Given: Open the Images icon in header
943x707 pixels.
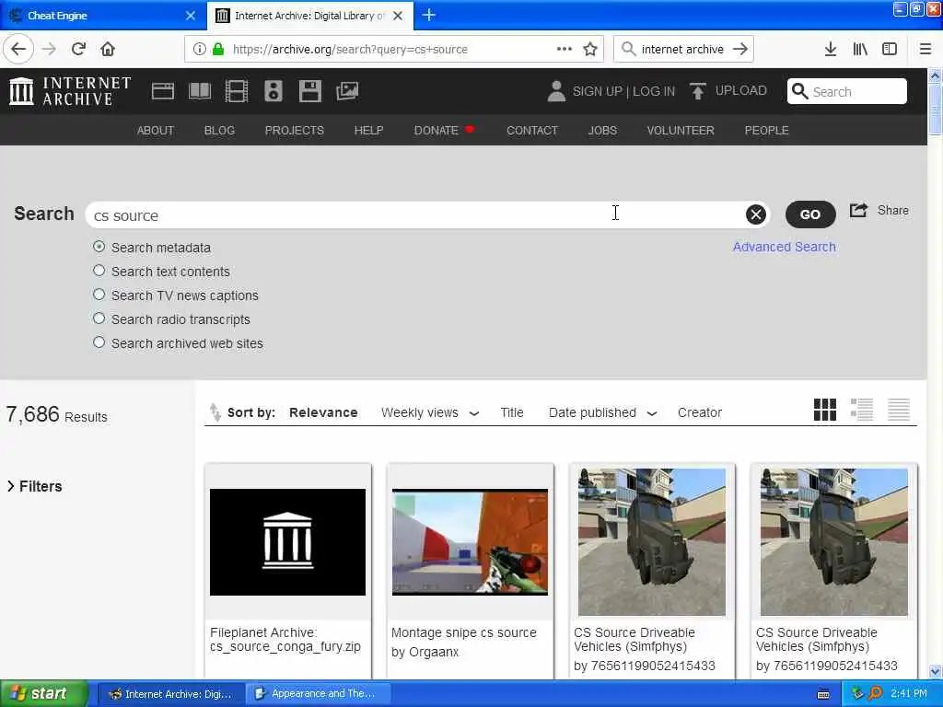Looking at the screenshot, I should point(347,91).
